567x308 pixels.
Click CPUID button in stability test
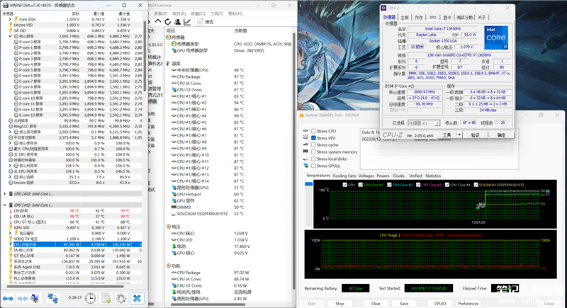(x=440, y=303)
